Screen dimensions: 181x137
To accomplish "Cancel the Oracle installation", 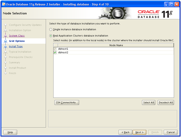I will [x=170, y=132].
